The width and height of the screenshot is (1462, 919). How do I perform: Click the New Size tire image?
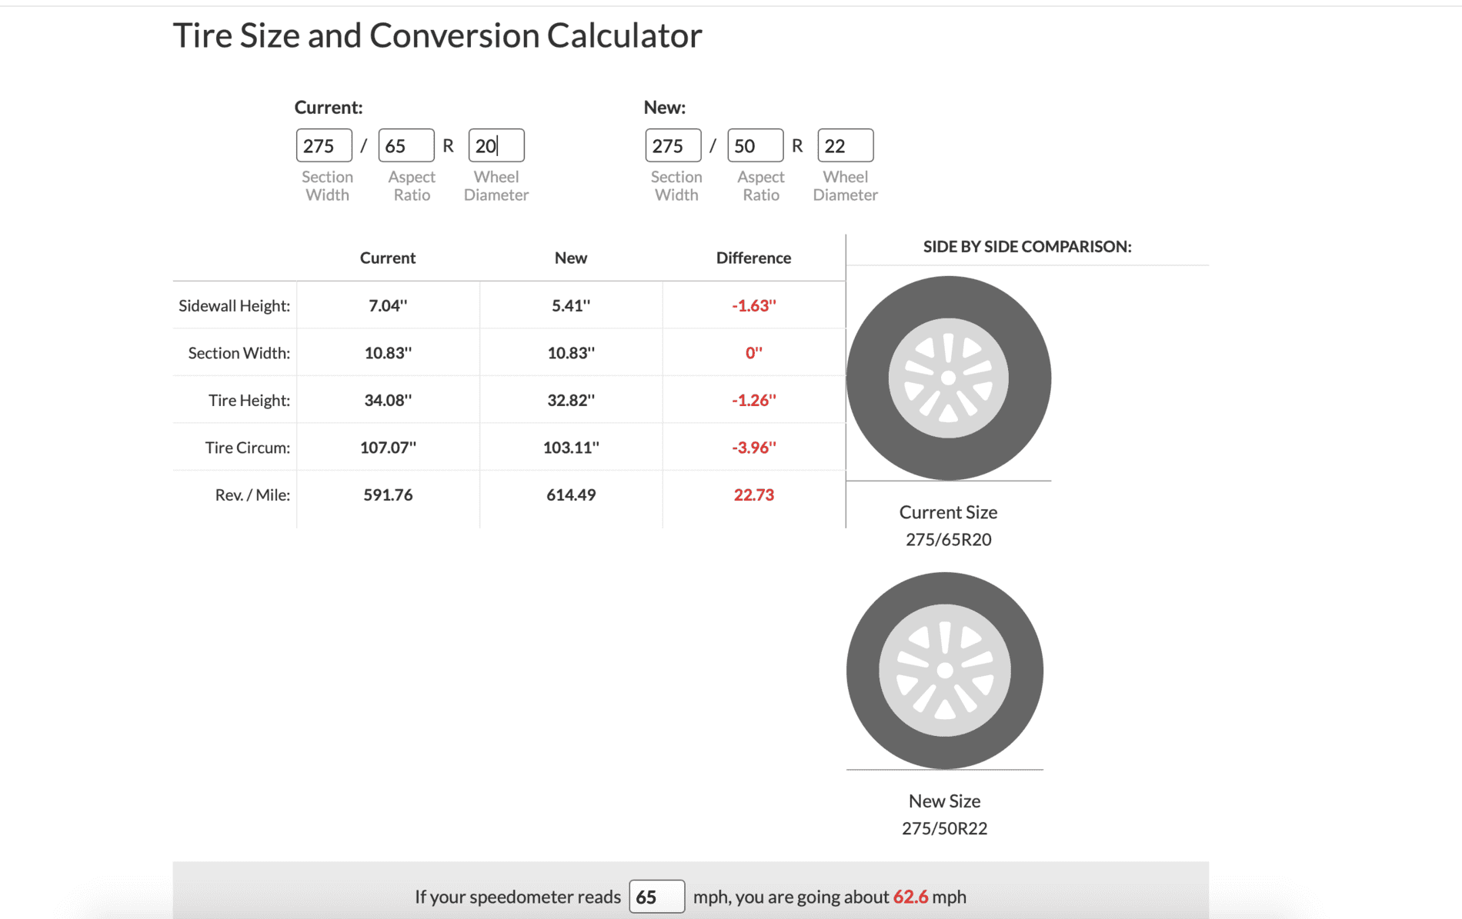click(x=945, y=671)
